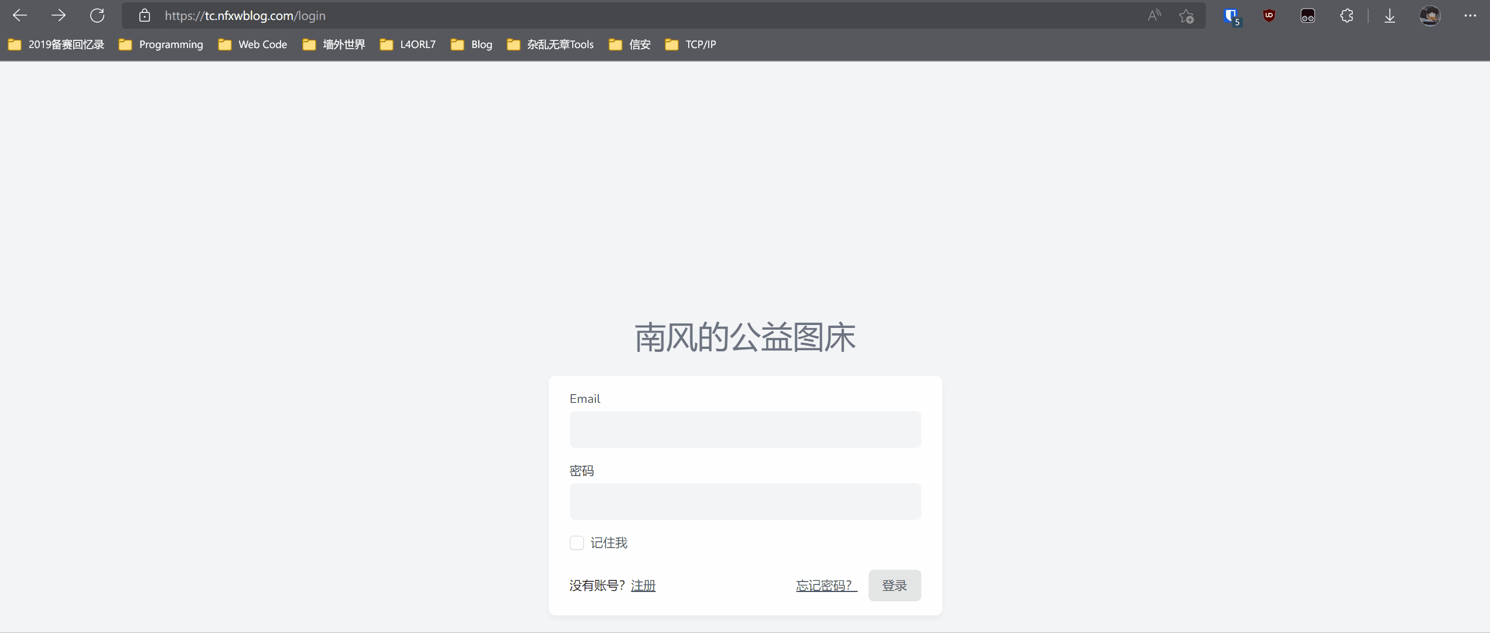Click the 忘记密码 forgot password link
This screenshot has width=1490, height=633.
[x=825, y=585]
